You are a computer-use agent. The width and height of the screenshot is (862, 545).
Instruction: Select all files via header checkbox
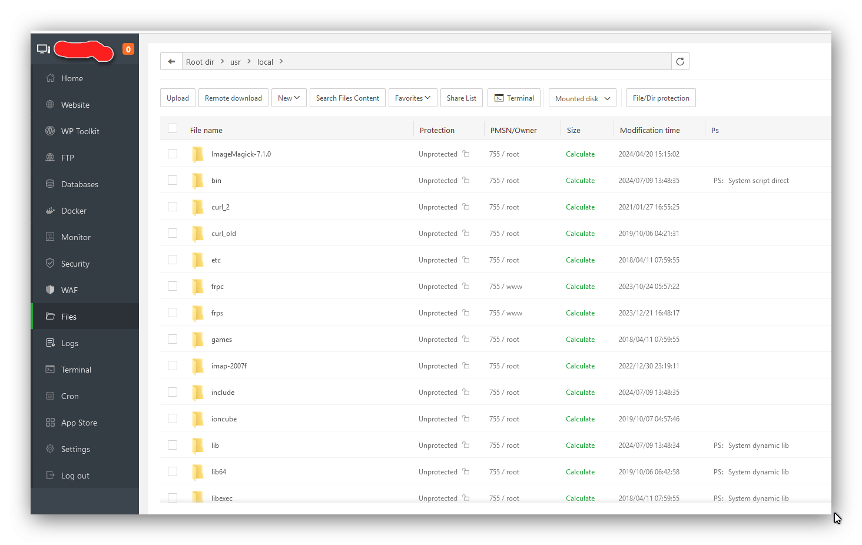point(173,128)
